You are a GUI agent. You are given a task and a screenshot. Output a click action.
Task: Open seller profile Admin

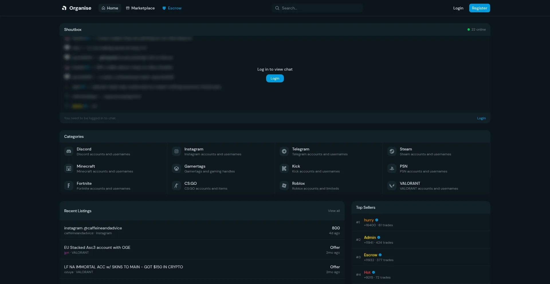[370, 237]
